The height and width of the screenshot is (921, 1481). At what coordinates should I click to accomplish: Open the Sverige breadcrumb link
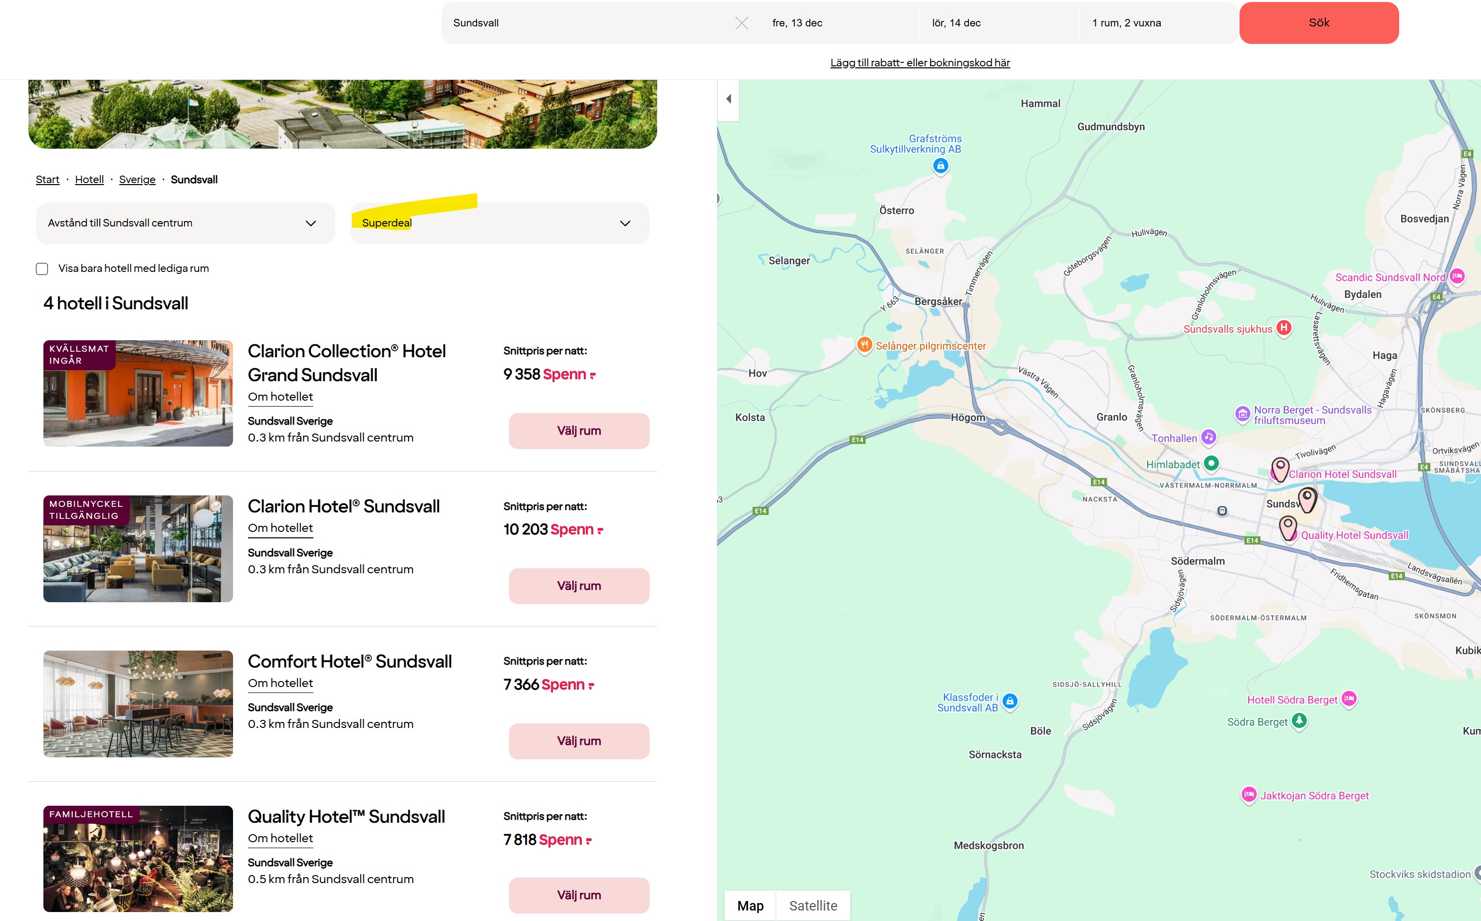pos(137,180)
